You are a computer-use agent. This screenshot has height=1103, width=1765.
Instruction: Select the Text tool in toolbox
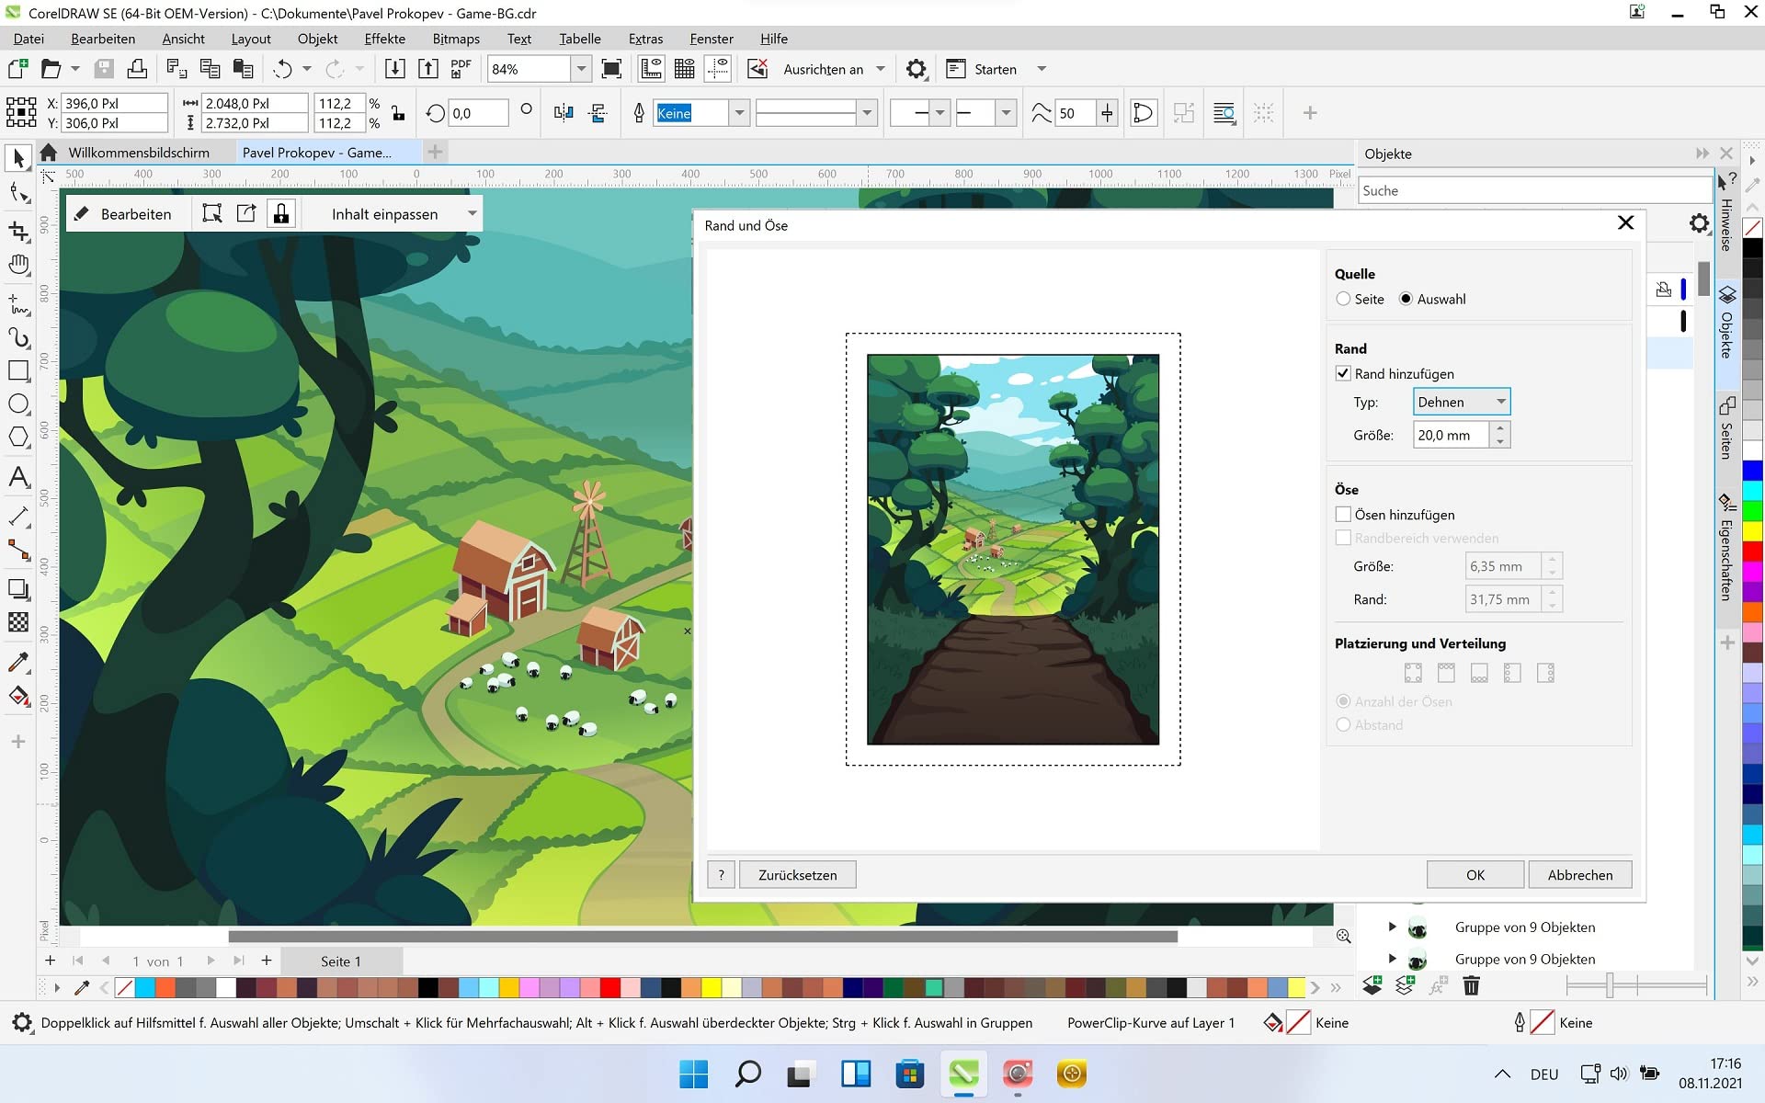[x=18, y=477]
